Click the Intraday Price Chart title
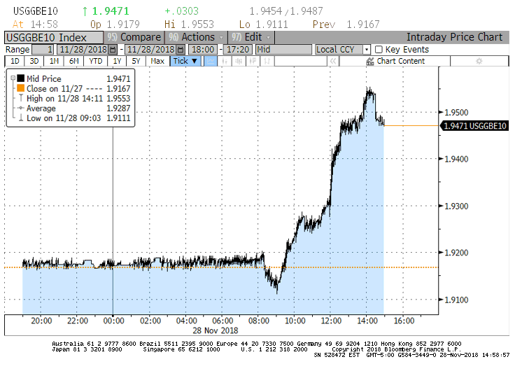This screenshot has width=515, height=371. click(x=455, y=37)
